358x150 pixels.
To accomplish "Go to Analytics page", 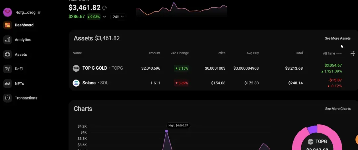I will click(23, 40).
